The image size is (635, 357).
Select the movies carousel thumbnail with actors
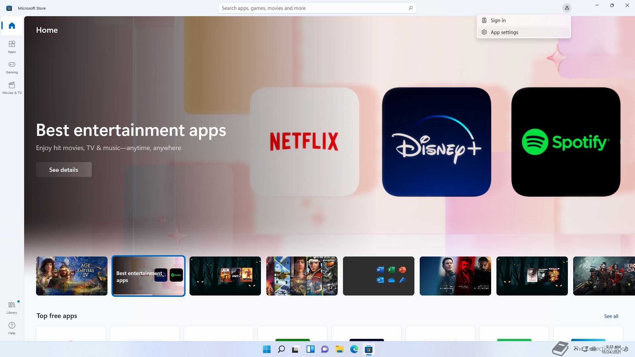[x=455, y=276]
